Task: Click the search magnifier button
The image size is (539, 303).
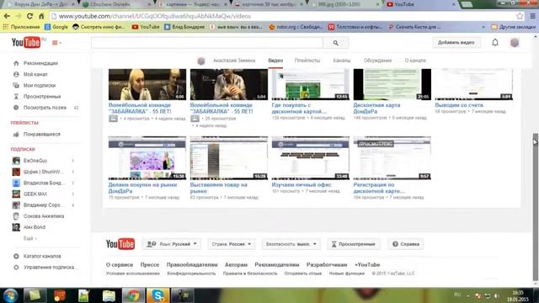Action: click(335, 43)
